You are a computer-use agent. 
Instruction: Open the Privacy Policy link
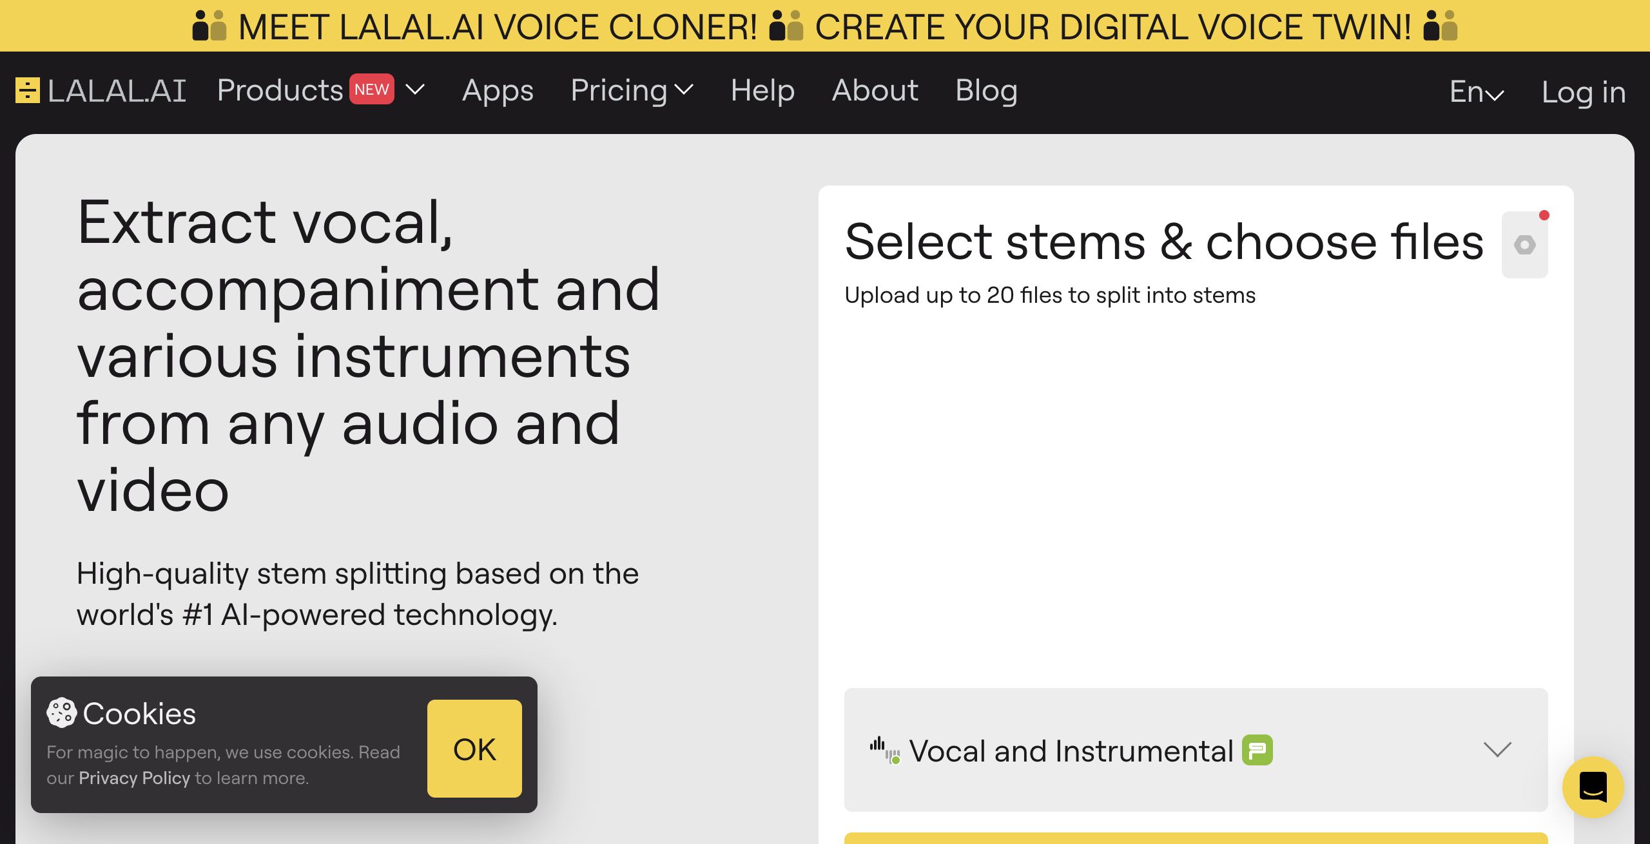134,778
